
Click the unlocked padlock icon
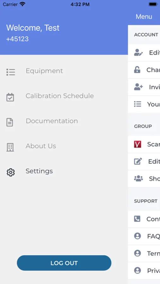click(137, 70)
